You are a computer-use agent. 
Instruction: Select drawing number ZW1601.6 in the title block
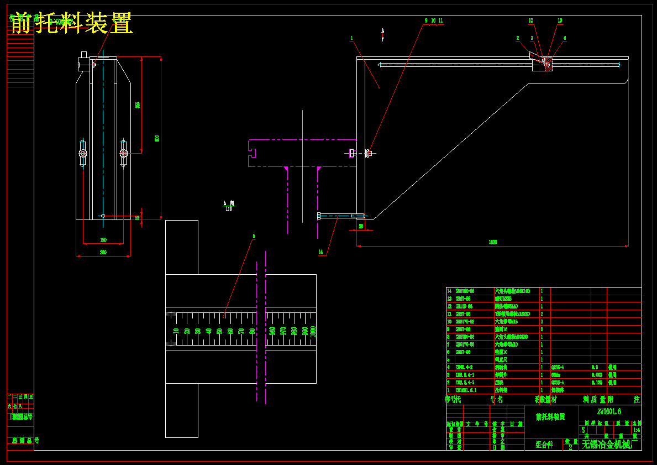609,412
